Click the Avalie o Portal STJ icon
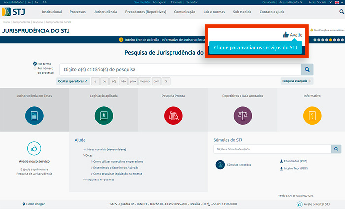This screenshot has height=210, width=345. 300,204
